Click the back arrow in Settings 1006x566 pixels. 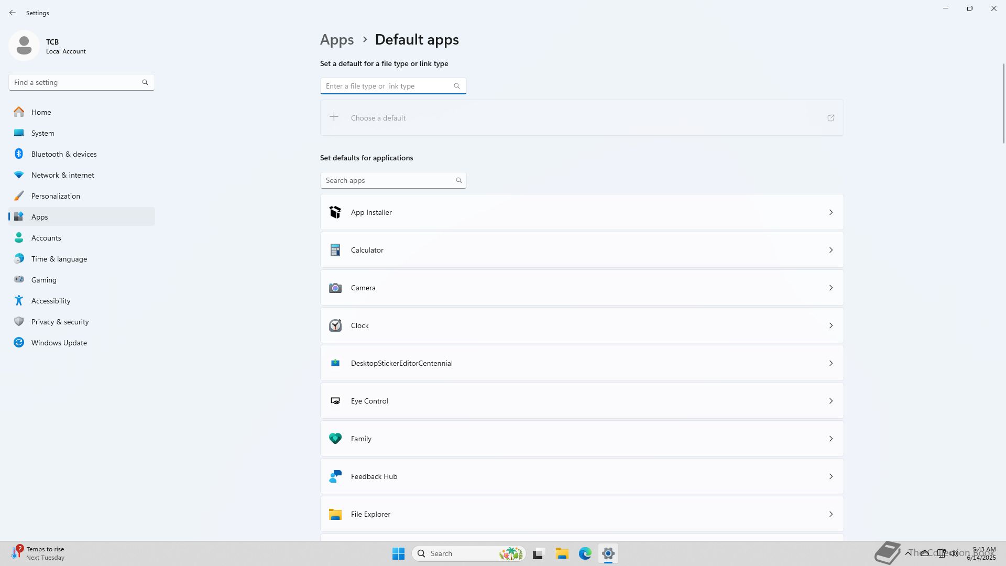[13, 13]
